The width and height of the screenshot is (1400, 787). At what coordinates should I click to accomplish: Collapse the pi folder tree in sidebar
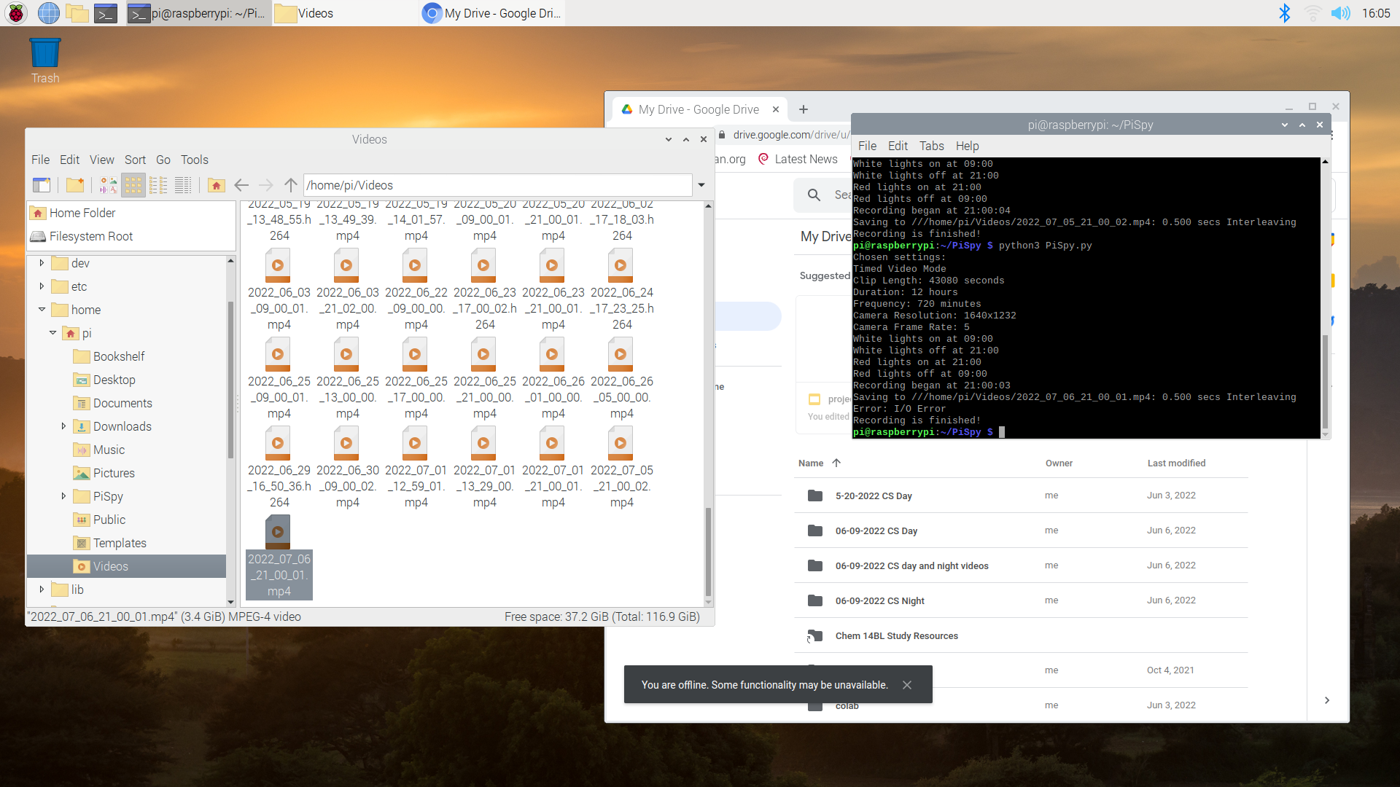[x=52, y=333]
